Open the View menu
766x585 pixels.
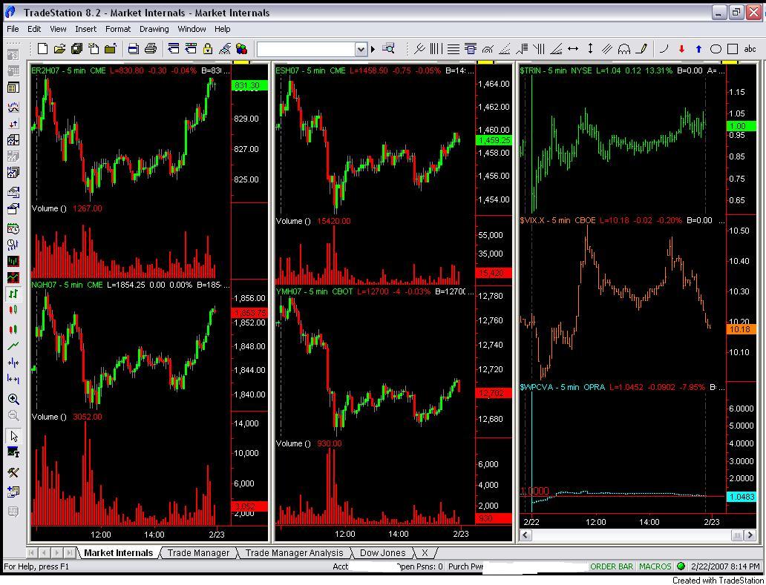58,29
